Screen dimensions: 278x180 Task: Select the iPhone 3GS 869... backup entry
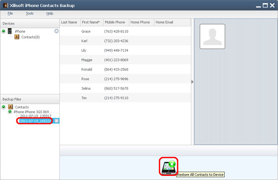(32, 112)
